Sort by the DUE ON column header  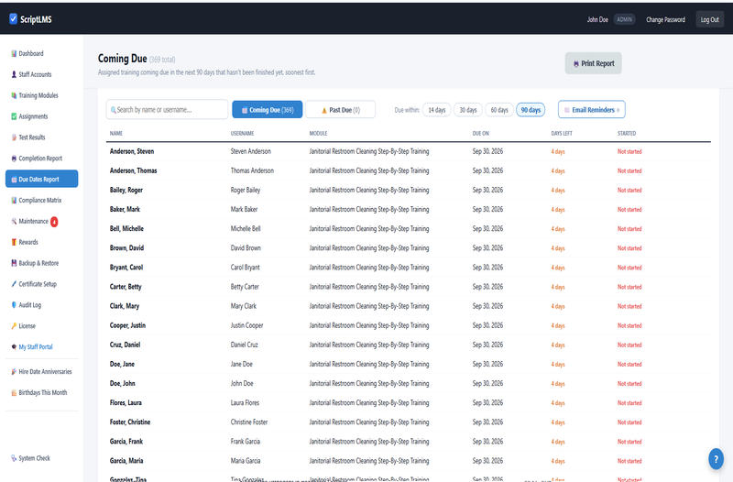click(480, 133)
